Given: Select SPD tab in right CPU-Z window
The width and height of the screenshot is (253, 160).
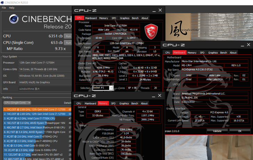Looking at the screenshot, I should [x=202, y=53].
